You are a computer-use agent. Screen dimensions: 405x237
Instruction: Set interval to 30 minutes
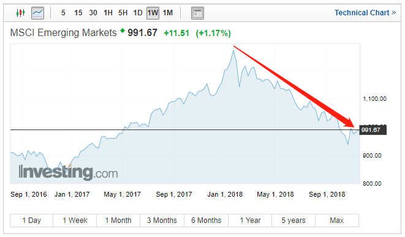pyautogui.click(x=93, y=13)
